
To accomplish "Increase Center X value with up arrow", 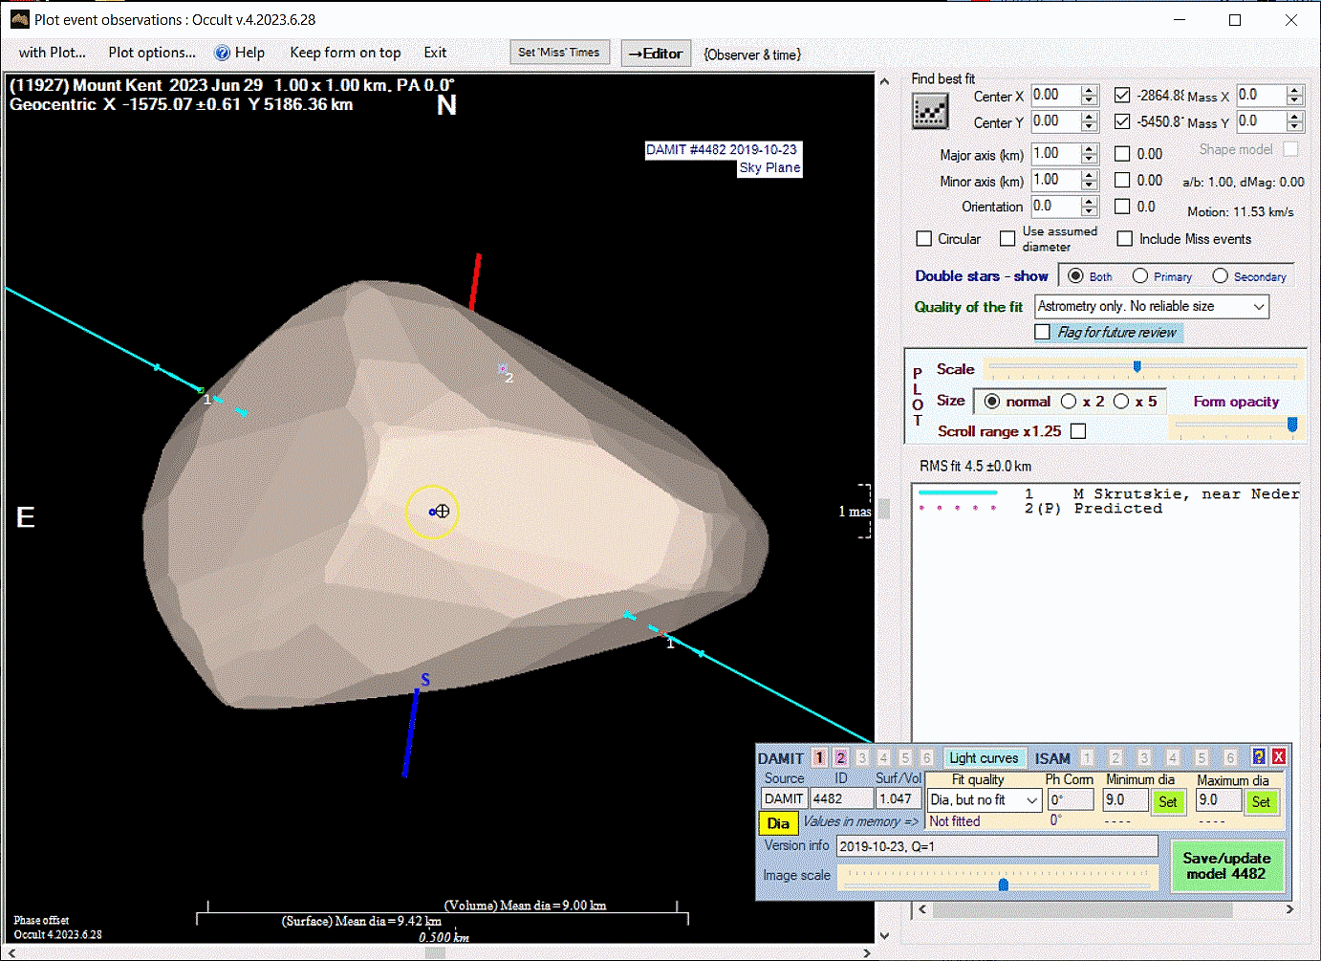I will point(1089,91).
